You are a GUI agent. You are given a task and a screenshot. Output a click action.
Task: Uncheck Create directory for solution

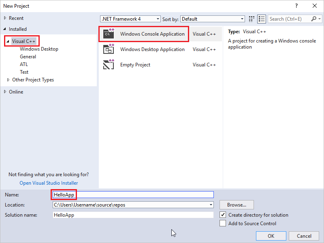coord(223,215)
